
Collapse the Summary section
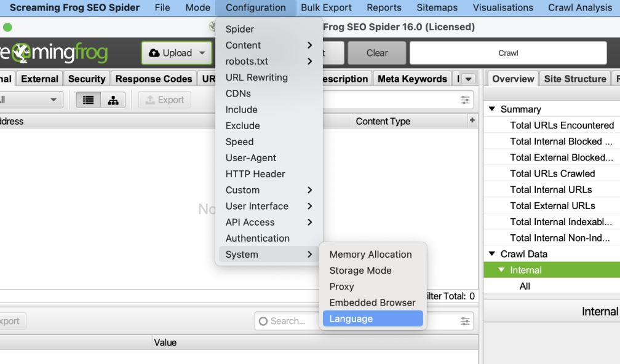(x=492, y=109)
